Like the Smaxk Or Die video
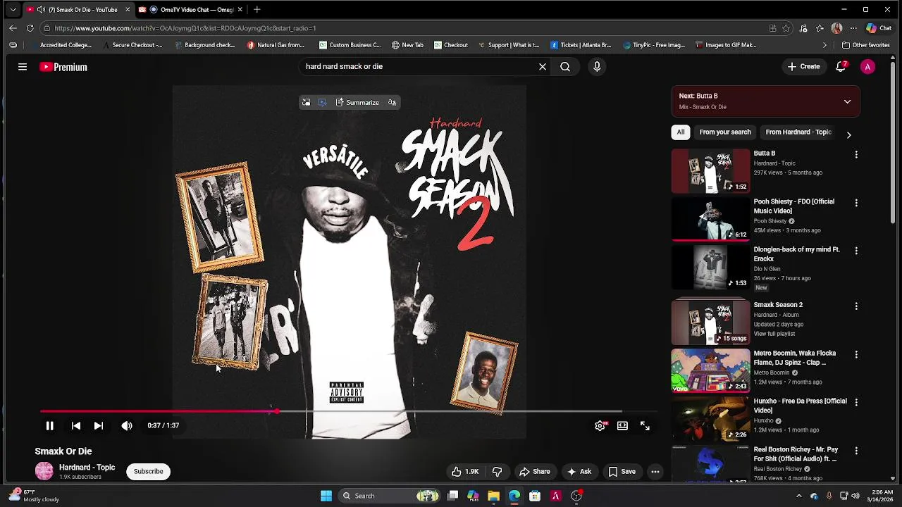The height and width of the screenshot is (507, 902). (465, 472)
